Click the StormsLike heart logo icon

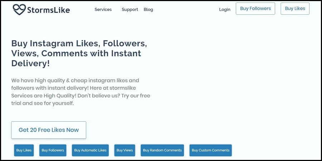click(x=19, y=9)
